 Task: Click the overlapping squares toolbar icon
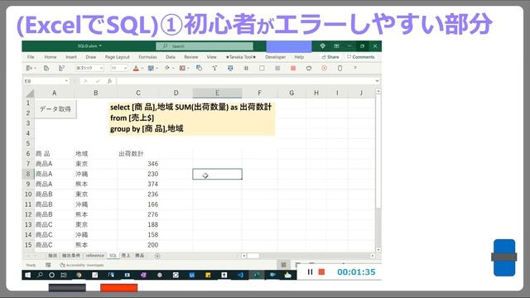pyautogui.click(x=199, y=68)
